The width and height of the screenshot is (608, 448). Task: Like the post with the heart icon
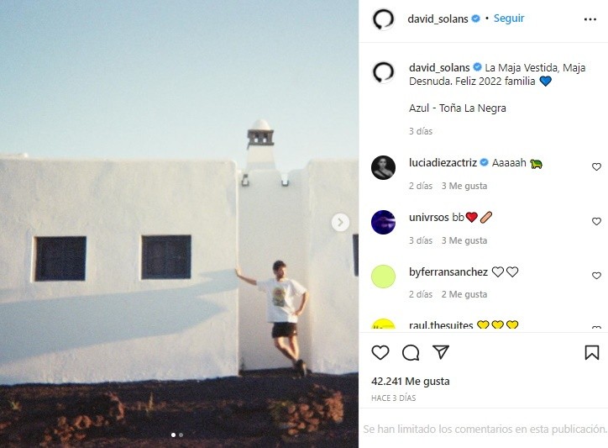[x=380, y=352]
